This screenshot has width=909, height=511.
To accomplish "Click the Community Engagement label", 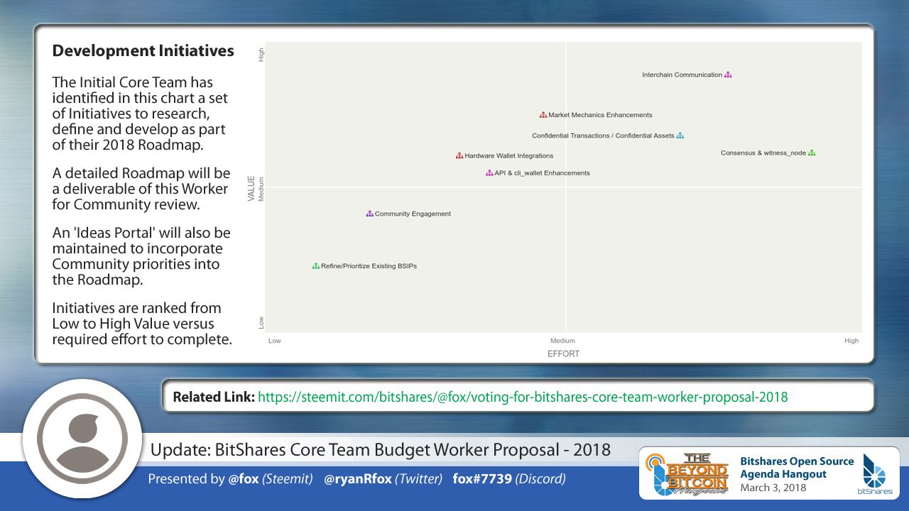I will [413, 214].
